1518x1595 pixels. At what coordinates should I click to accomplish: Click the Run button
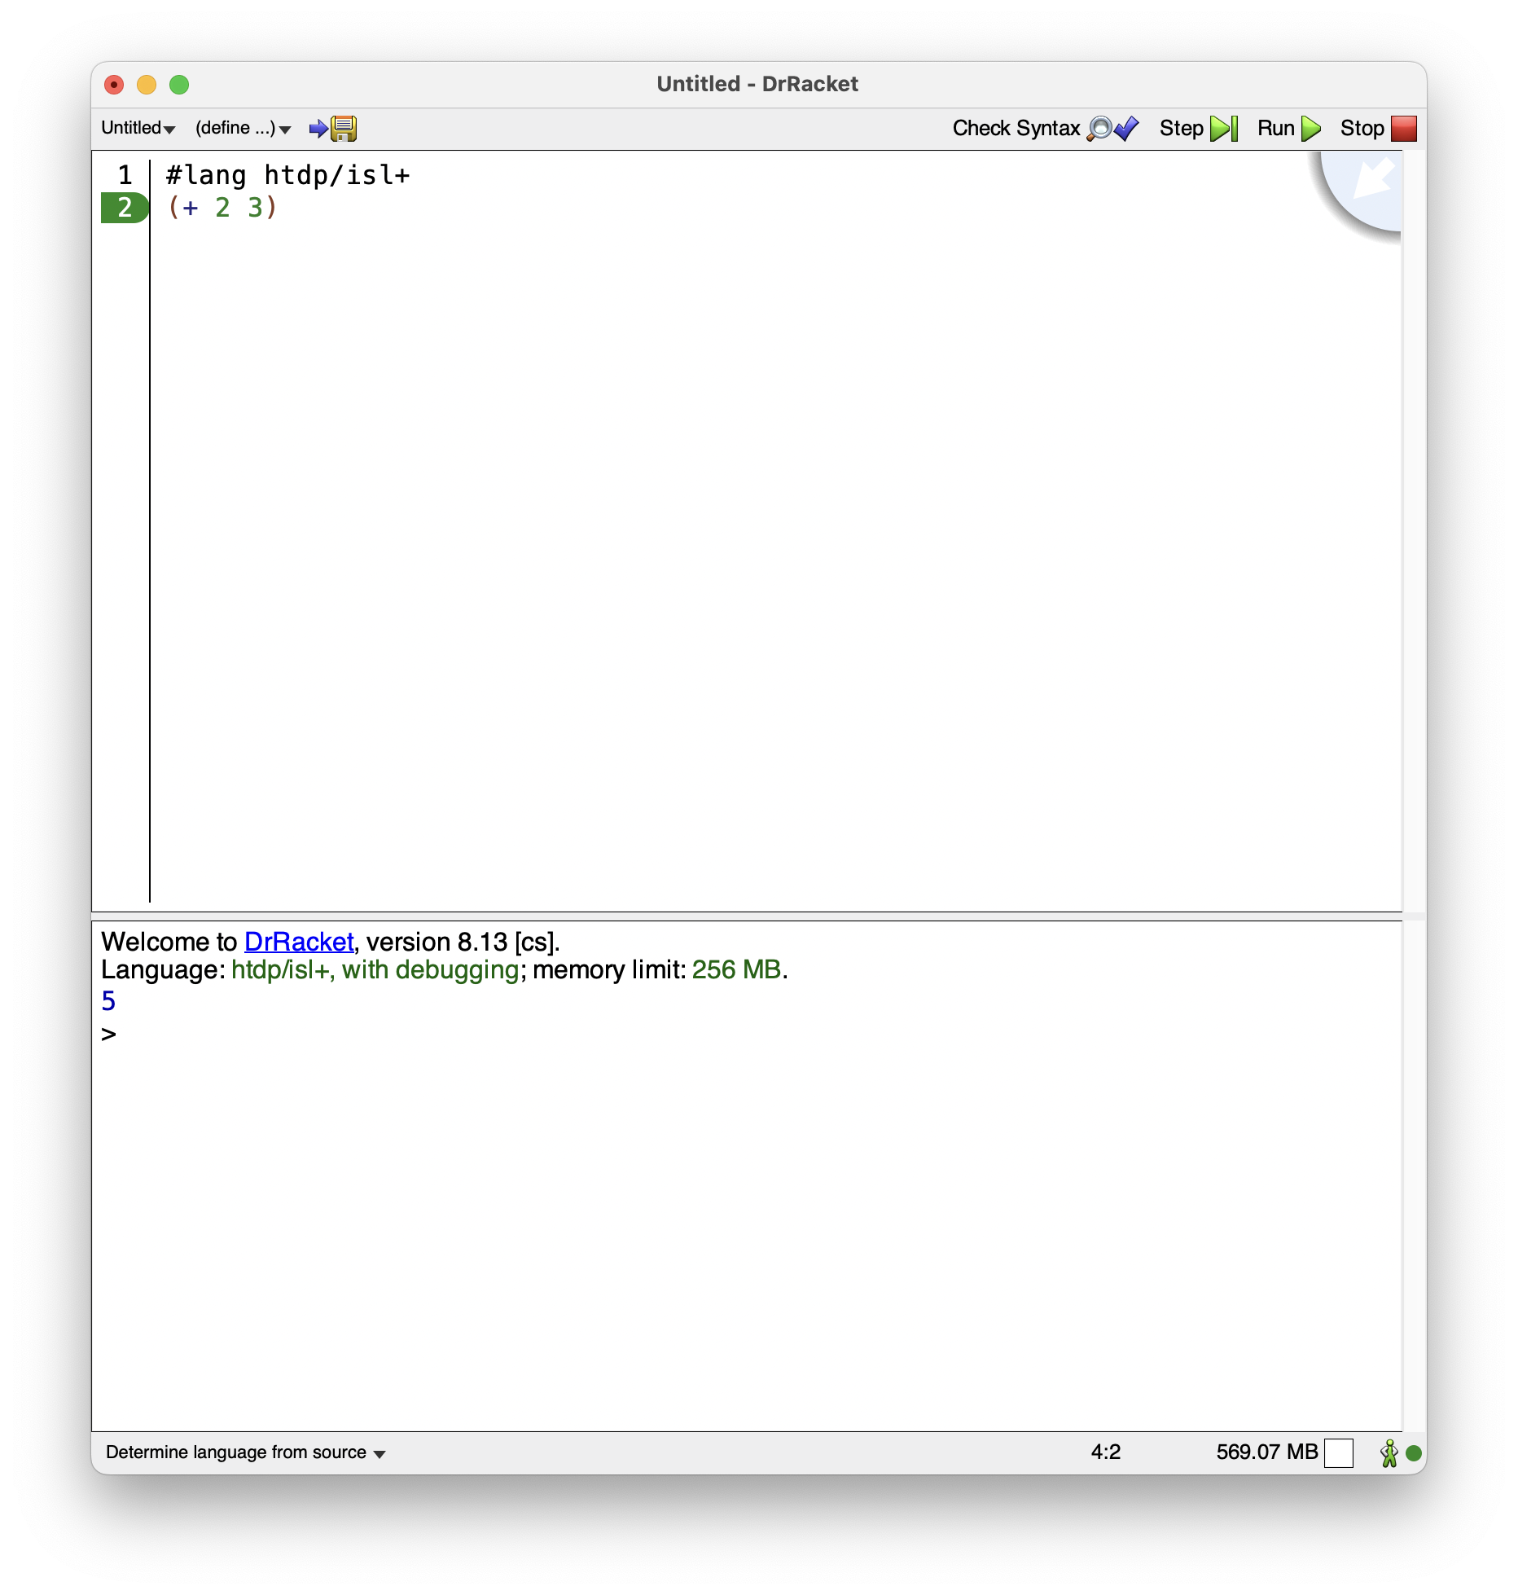click(1288, 128)
